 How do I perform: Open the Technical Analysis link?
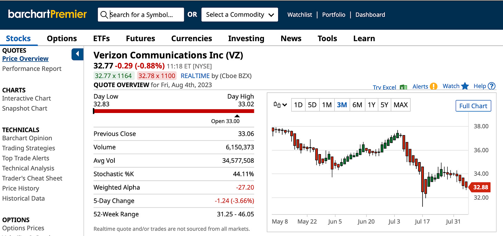[28, 168]
